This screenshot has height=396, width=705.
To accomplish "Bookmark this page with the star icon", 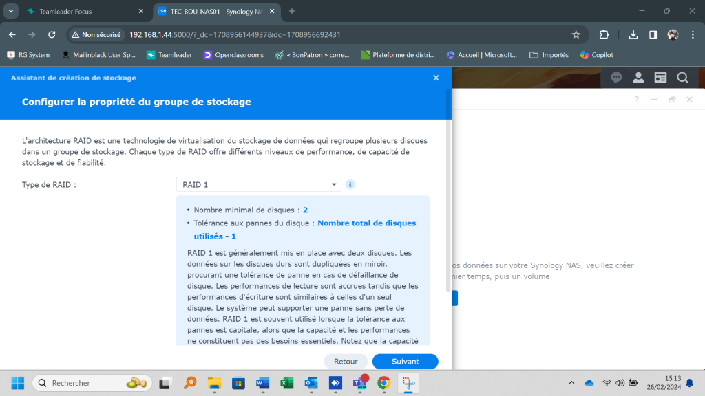I will [576, 34].
